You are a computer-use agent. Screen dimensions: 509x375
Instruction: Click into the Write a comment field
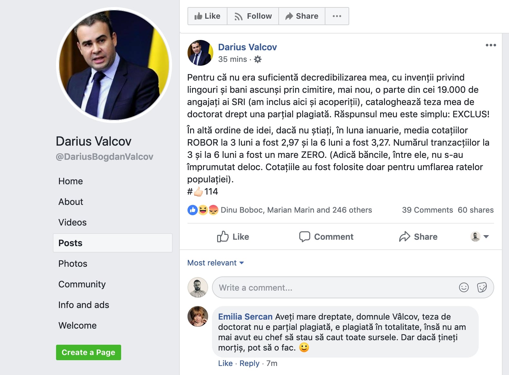pos(335,287)
